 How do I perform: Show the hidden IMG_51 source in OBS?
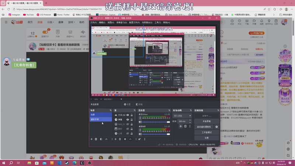128,124
